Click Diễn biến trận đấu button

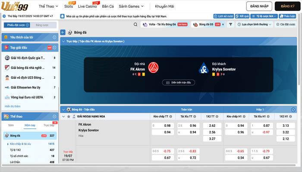click(x=178, y=82)
